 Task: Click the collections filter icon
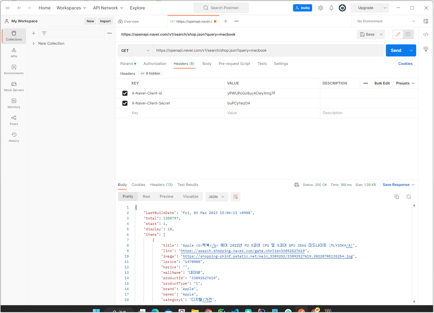tap(44, 33)
